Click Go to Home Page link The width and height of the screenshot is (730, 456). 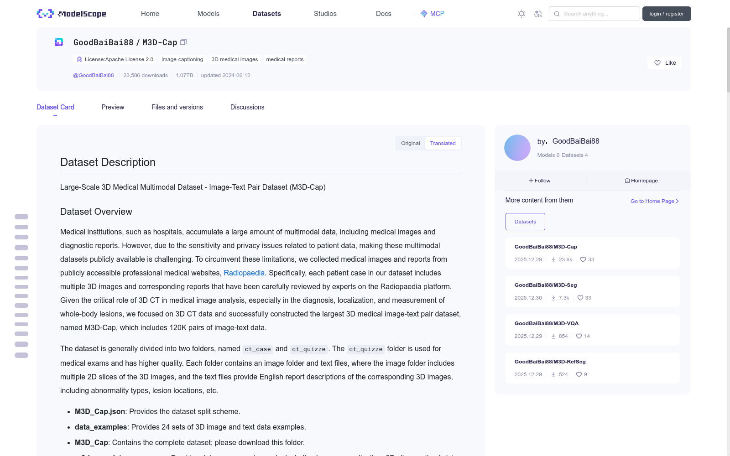655,201
